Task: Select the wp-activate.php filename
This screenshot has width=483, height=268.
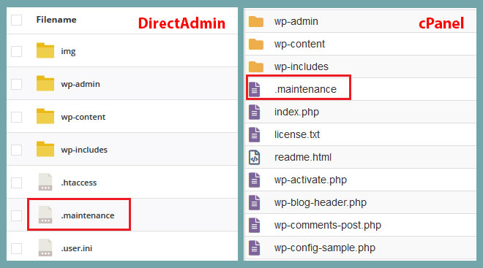Action: (x=310, y=180)
